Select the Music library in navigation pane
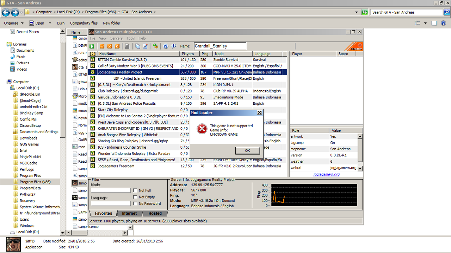451x253 pixels. [x=21, y=57]
